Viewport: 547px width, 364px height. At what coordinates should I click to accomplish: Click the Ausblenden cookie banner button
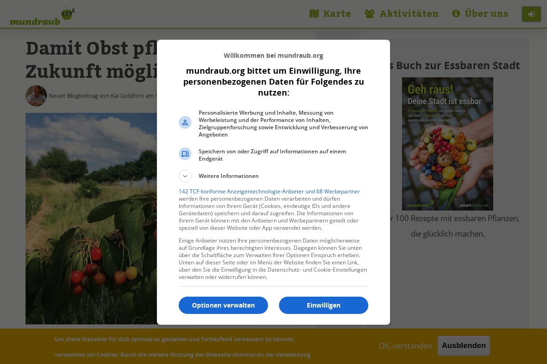pyautogui.click(x=464, y=346)
